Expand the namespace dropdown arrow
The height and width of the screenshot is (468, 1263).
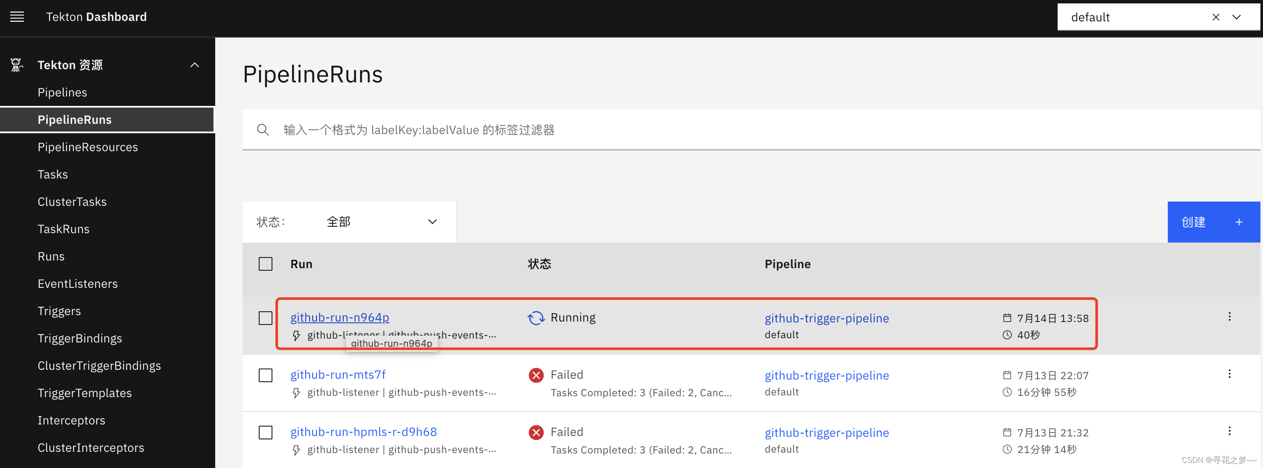1237,17
